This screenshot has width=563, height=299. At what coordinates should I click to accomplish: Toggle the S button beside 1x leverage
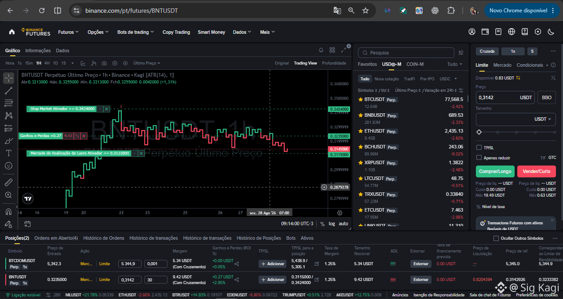532,51
